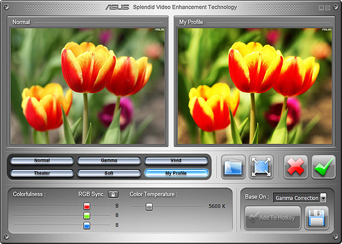342x244 pixels.
Task: Toggle the RGB Sync lock icon
Action: point(113,194)
